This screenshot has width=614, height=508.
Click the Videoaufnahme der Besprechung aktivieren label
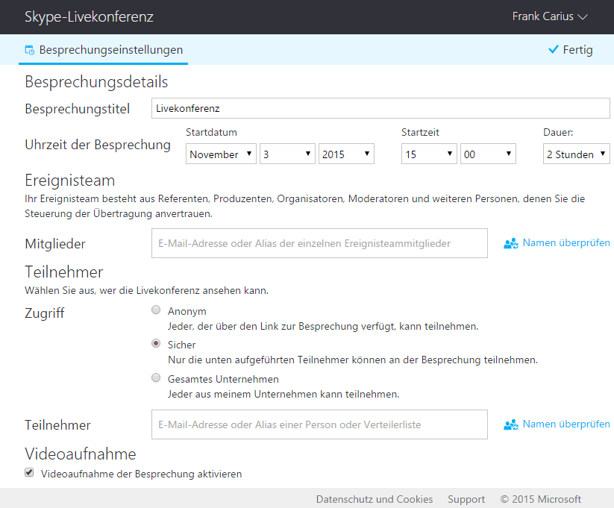pos(141,474)
